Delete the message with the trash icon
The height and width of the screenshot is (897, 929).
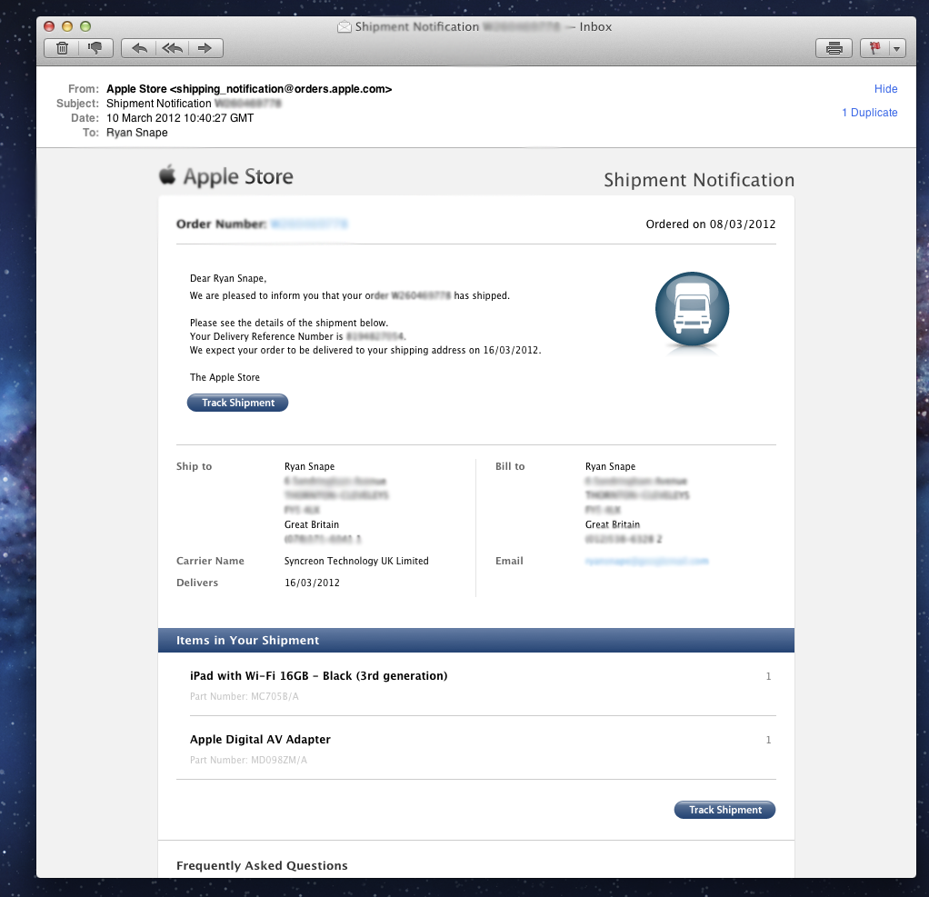(62, 48)
